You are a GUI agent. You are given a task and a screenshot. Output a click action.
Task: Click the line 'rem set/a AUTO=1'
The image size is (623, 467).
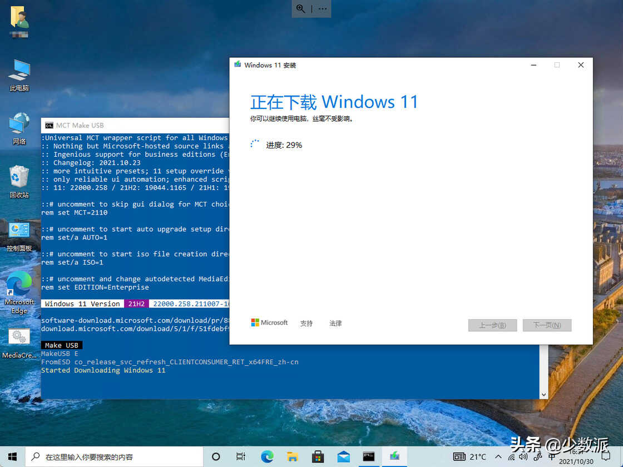(75, 237)
